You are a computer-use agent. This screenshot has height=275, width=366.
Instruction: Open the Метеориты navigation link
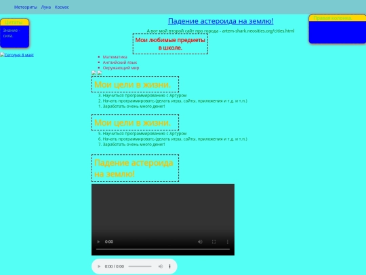pos(26,7)
